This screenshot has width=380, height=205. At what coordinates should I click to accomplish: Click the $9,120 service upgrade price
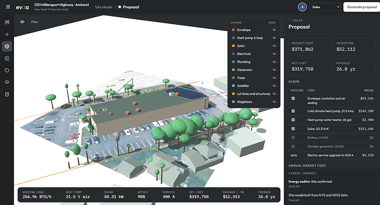coord(368,155)
